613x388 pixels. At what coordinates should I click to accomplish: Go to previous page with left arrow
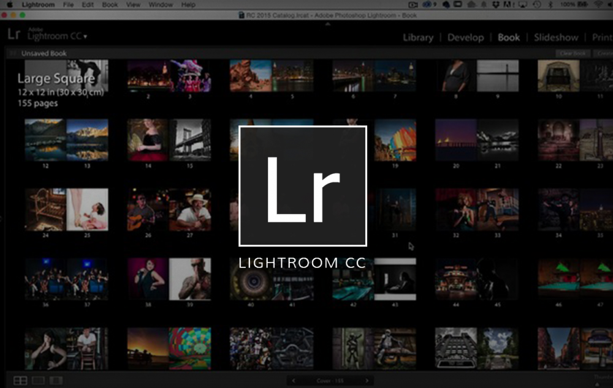tap(294, 381)
